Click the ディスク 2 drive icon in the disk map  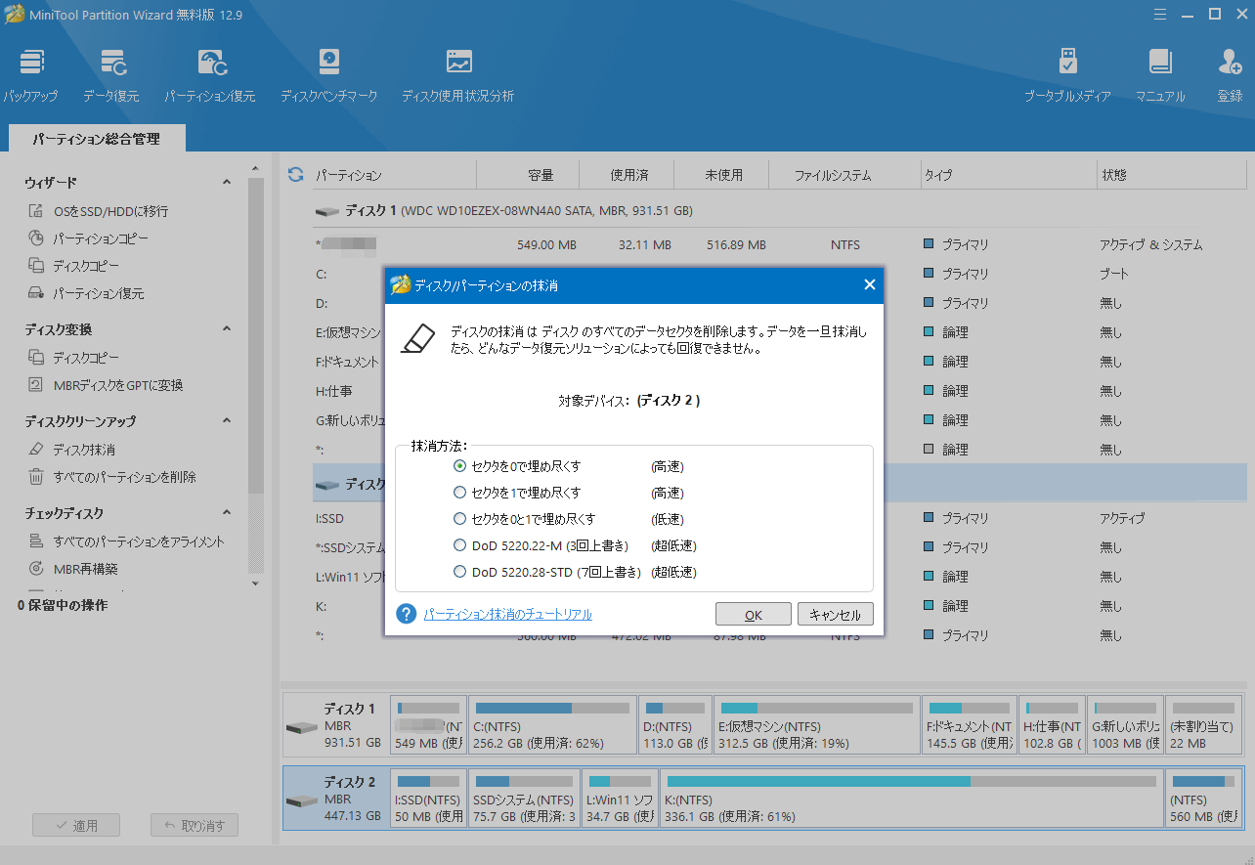point(302,800)
